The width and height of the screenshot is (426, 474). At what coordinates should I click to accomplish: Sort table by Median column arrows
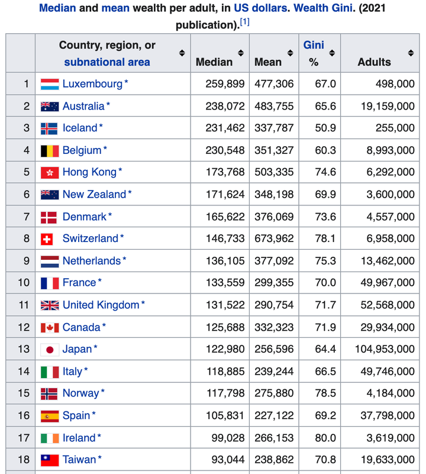(241, 53)
